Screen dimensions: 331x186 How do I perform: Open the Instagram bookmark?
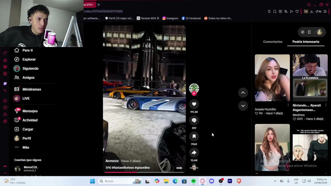pos(170,18)
